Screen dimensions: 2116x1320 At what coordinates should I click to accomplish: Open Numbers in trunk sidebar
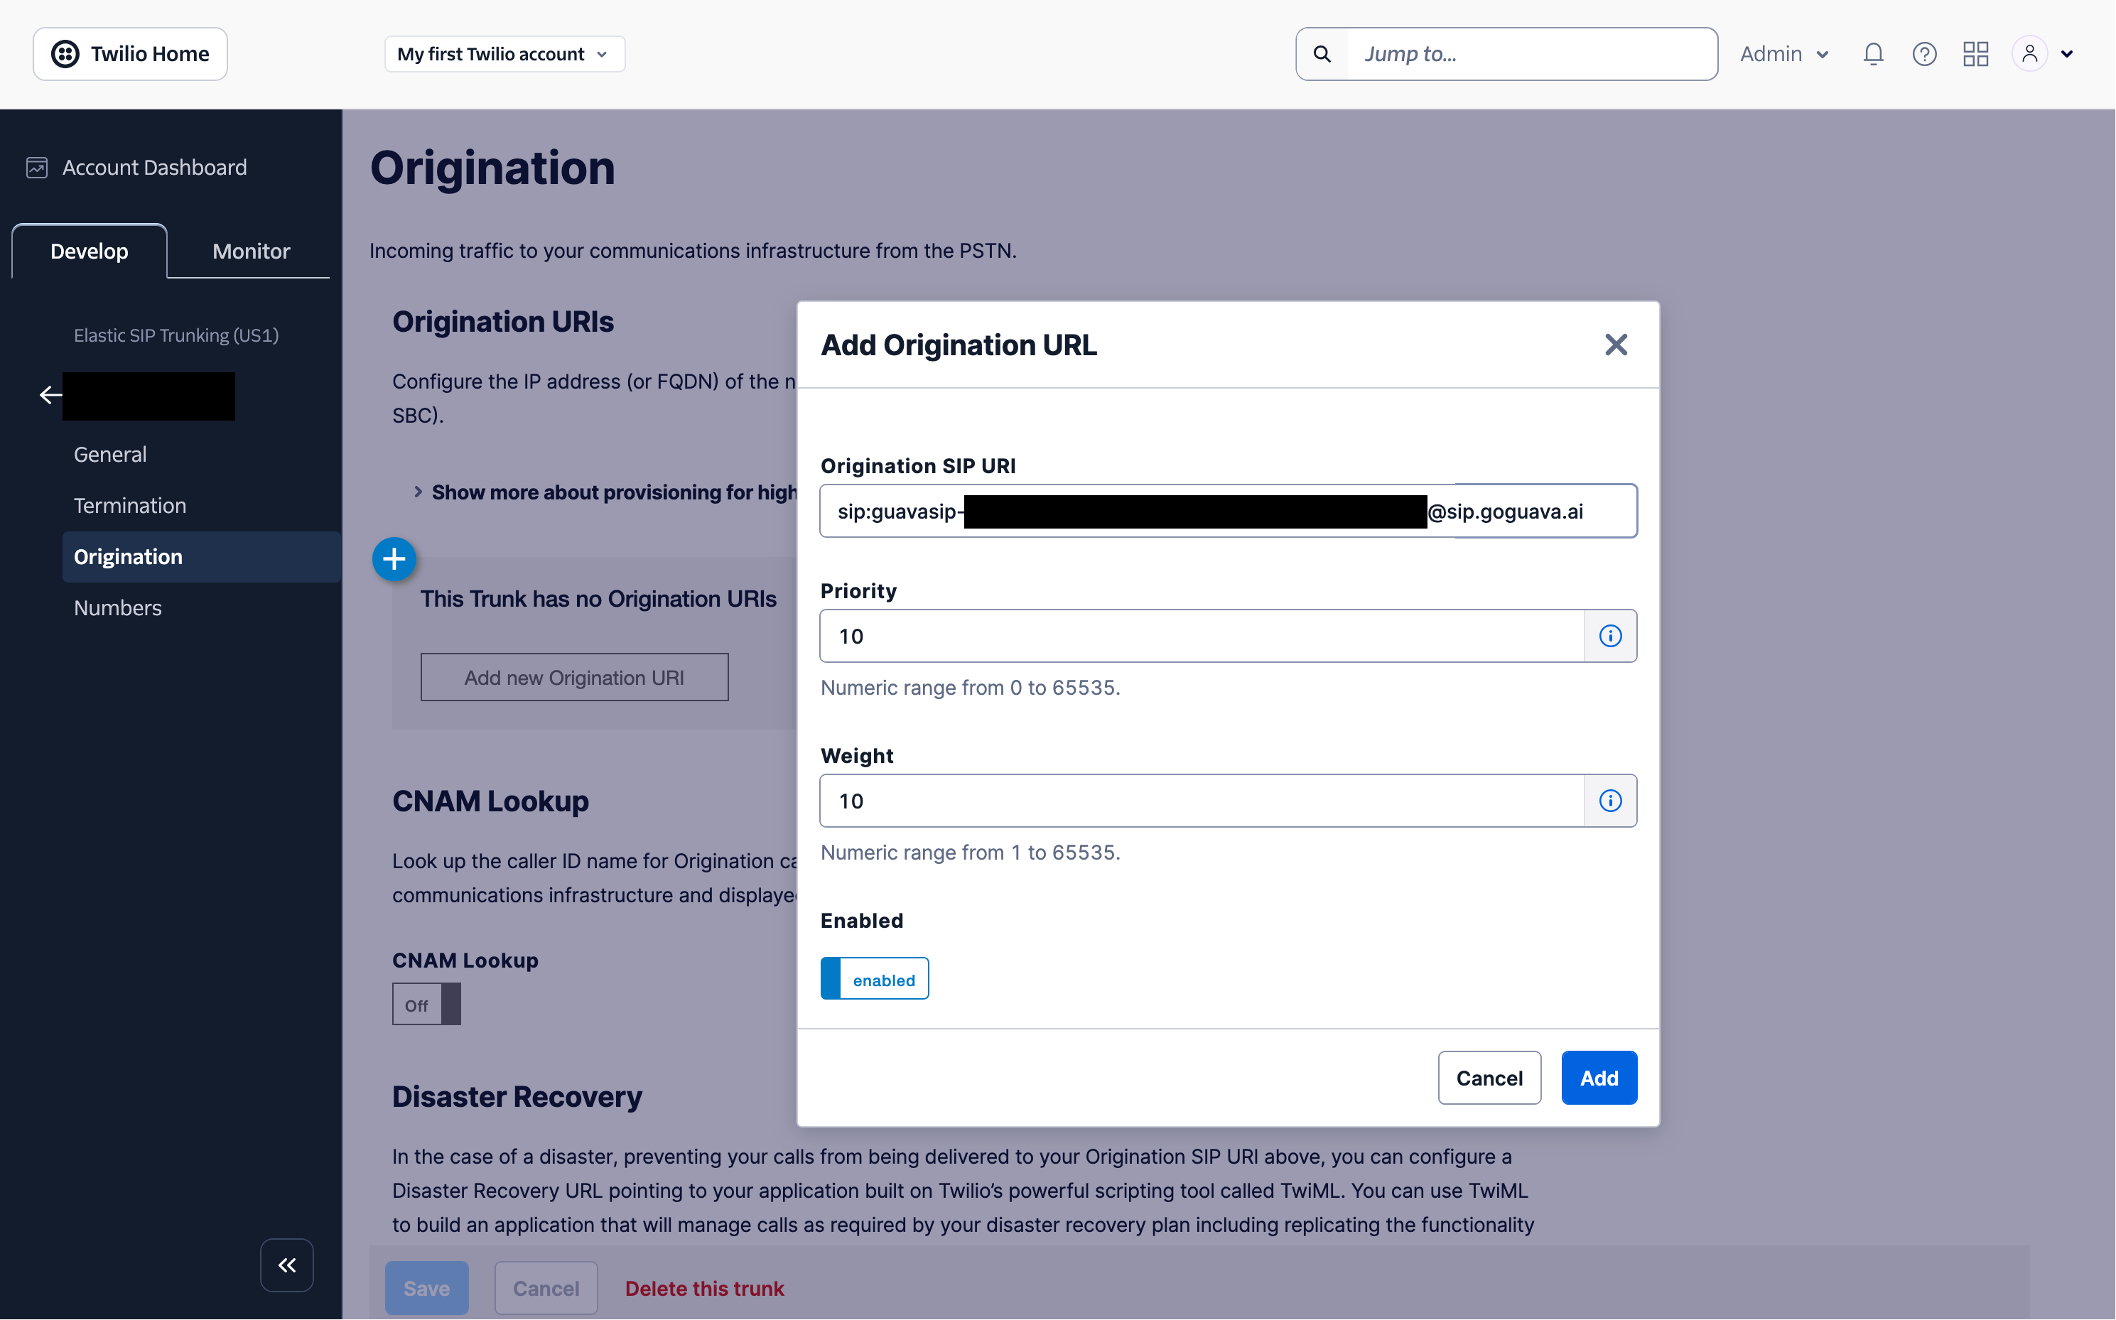(x=118, y=608)
